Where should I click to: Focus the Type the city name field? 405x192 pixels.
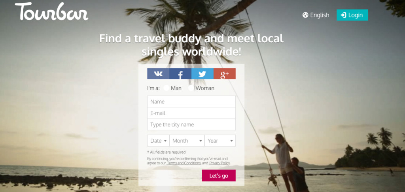click(191, 124)
